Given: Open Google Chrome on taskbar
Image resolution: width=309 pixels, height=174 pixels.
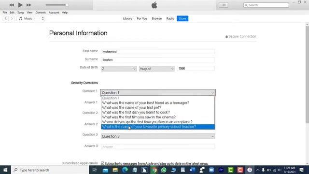Looking at the screenshot, I should tap(154, 170).
